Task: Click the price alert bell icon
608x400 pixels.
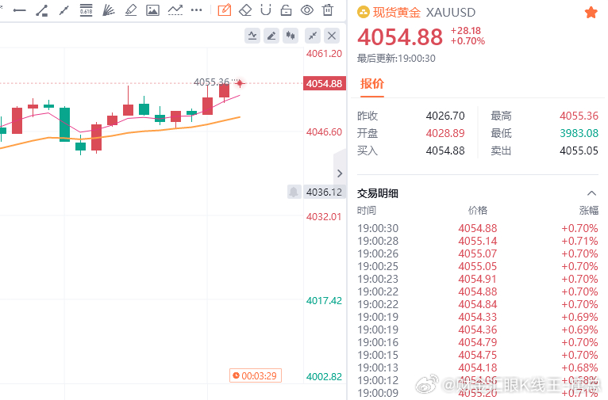Action: [294, 192]
